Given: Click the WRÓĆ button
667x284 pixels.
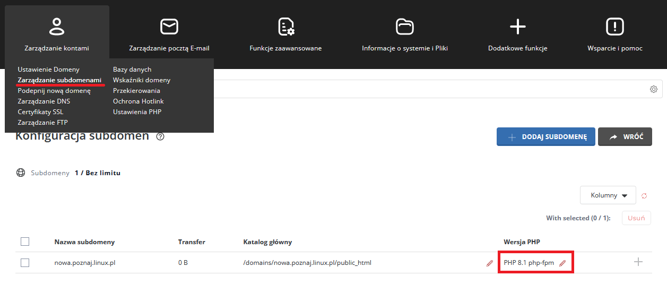Looking at the screenshot, I should (x=625, y=136).
